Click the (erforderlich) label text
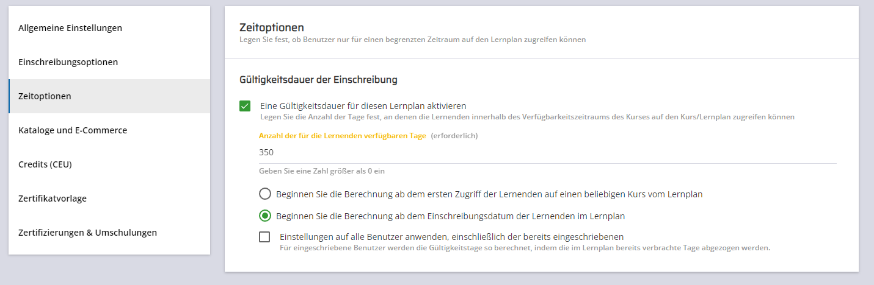Image resolution: width=874 pixels, height=285 pixels. pyautogui.click(x=454, y=136)
